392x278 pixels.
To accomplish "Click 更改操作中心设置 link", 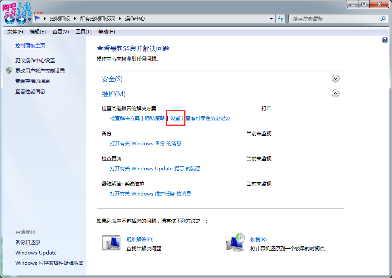I will point(35,60).
